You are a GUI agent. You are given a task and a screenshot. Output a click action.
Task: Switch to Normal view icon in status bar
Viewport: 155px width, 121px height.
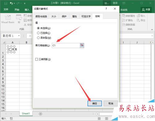pyautogui.click(x=99, y=119)
